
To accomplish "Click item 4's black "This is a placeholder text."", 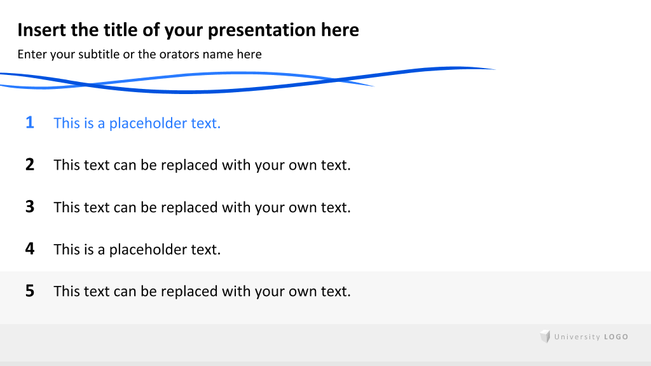I will pyautogui.click(x=137, y=249).
